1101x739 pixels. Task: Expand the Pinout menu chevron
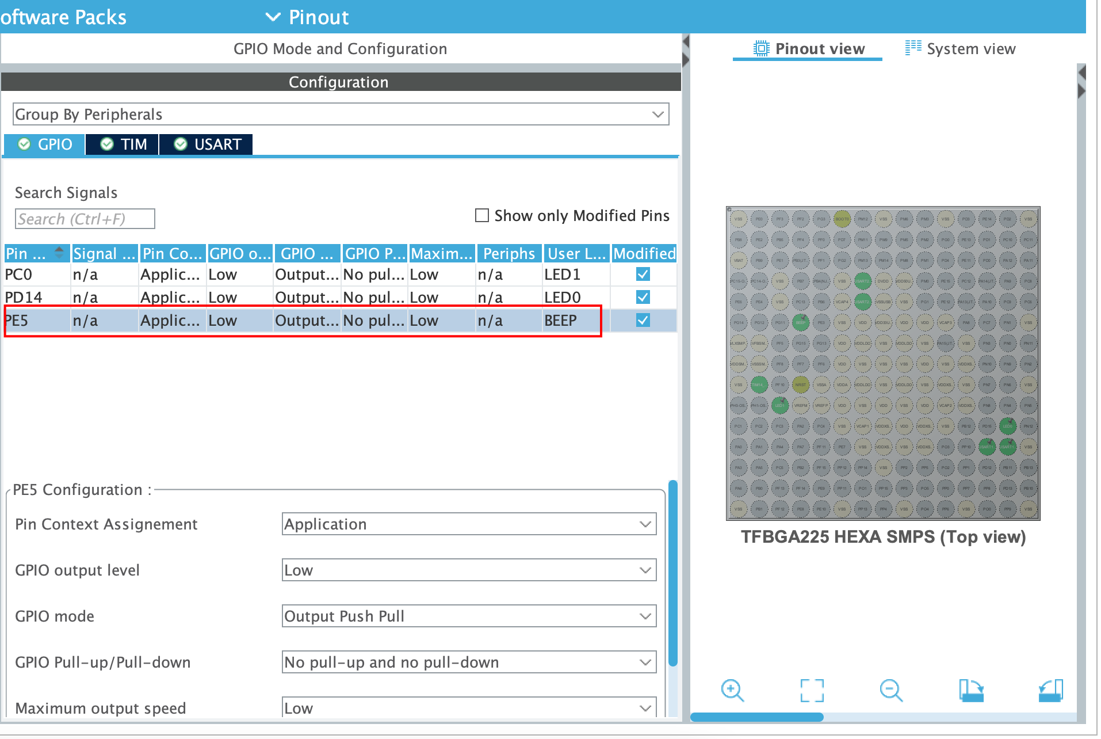click(x=273, y=17)
